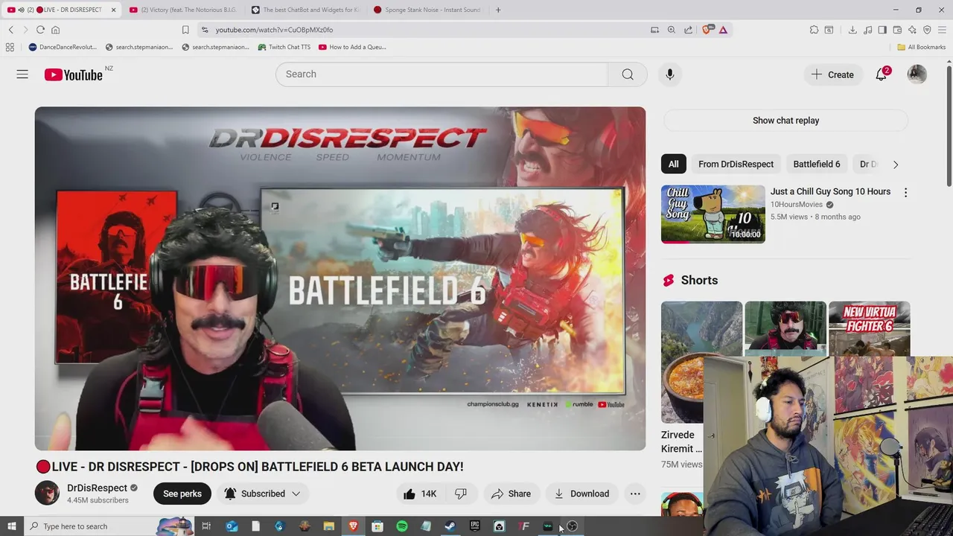Click Show chat replay button
This screenshot has height=536, width=953.
tap(785, 121)
